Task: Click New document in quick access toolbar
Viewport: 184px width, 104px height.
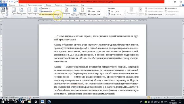Action: click(15, 2)
